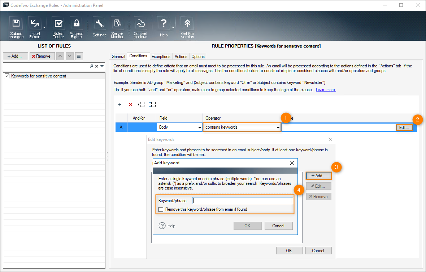The height and width of the screenshot is (272, 426).
Task: Confirm OK in Add keyword dialog
Action: click(x=248, y=226)
